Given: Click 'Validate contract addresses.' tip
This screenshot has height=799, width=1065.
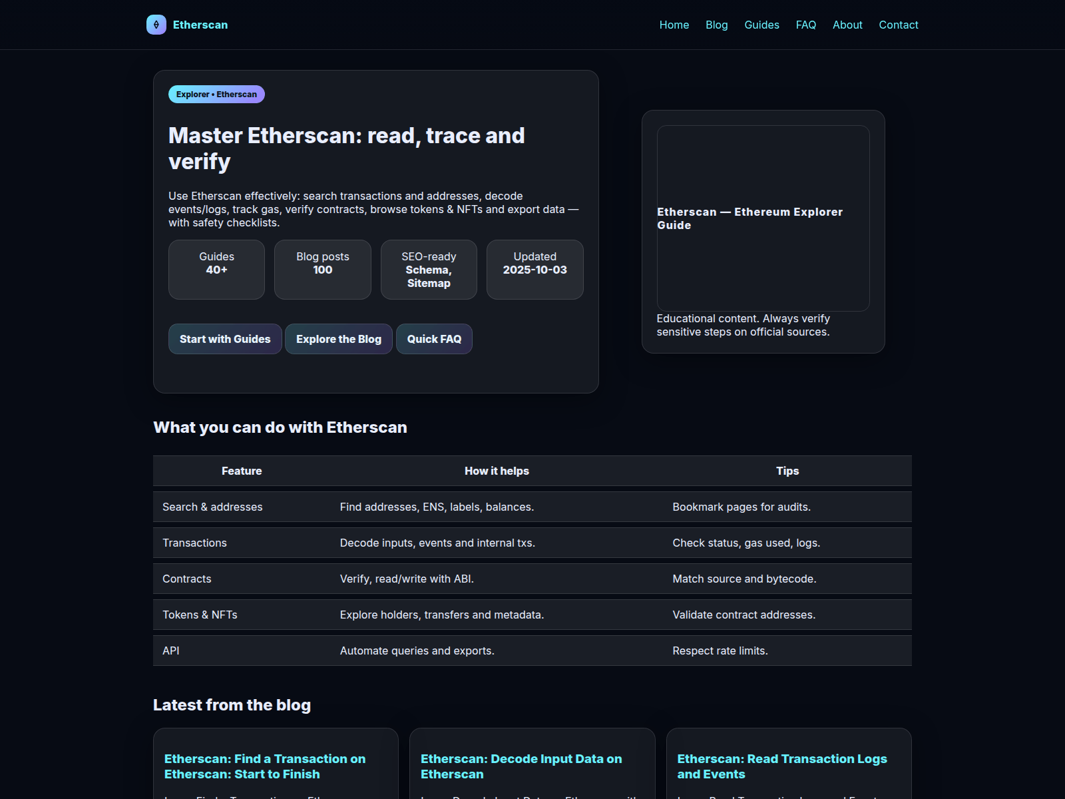Looking at the screenshot, I should point(744,615).
